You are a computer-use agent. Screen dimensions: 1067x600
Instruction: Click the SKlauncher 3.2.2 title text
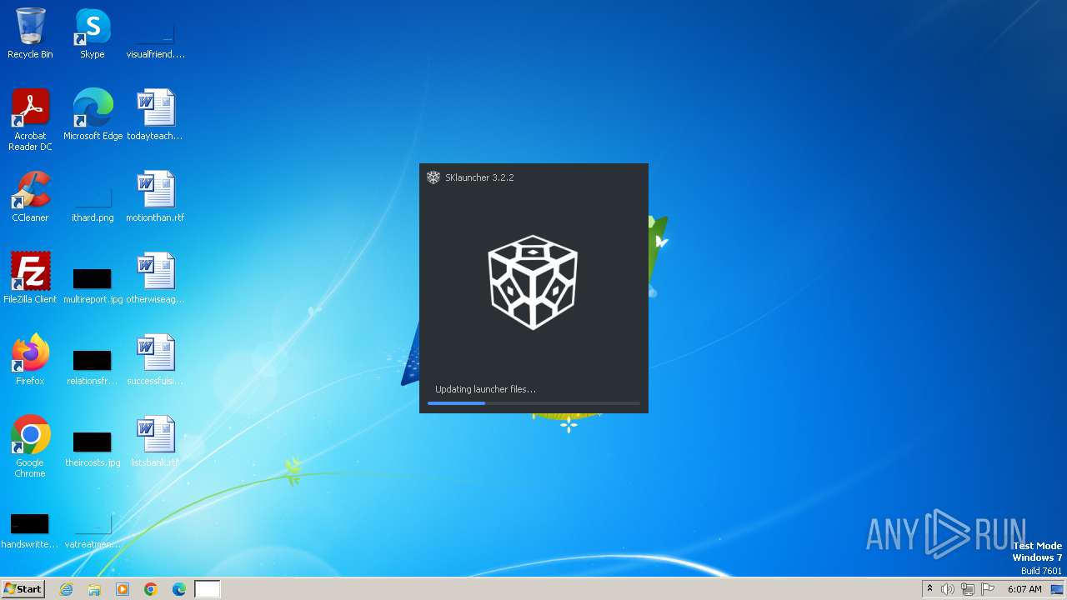point(479,177)
